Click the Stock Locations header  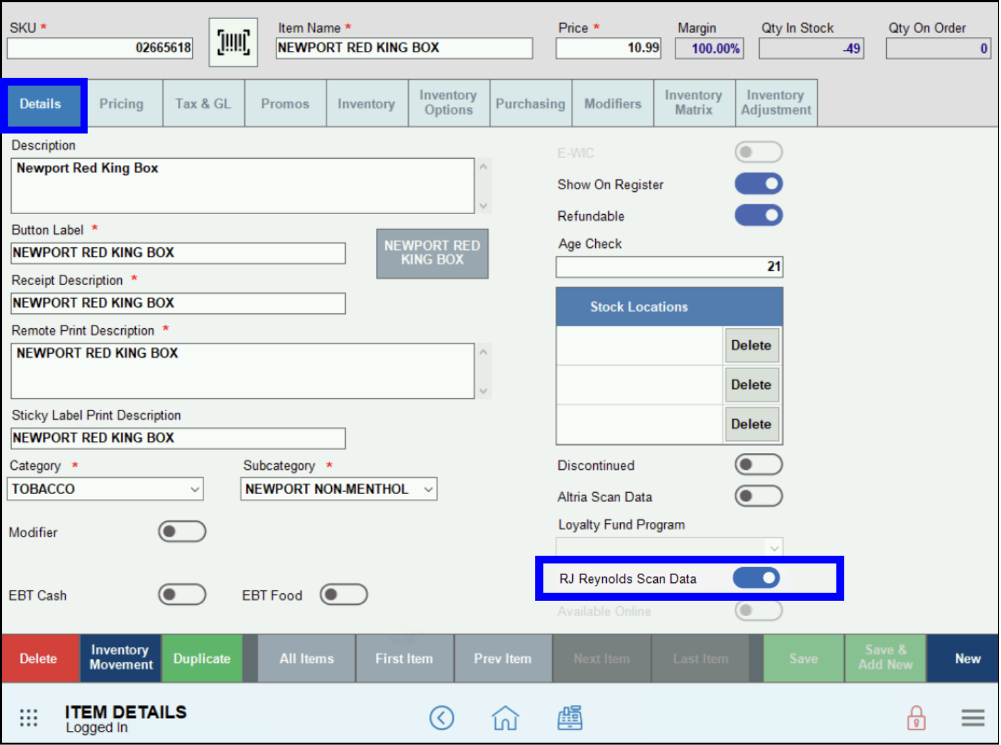point(669,307)
